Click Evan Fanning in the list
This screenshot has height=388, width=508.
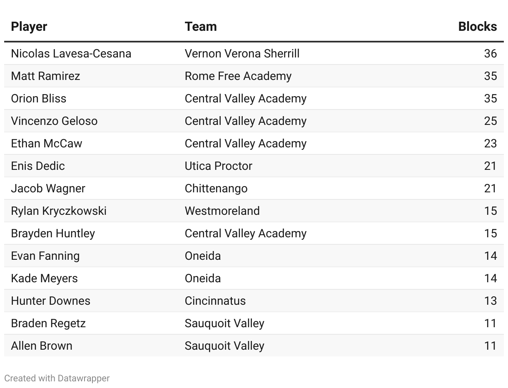click(45, 256)
